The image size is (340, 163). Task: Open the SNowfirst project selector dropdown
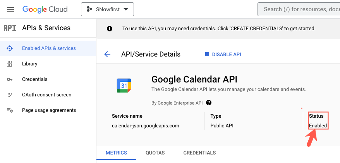click(107, 9)
